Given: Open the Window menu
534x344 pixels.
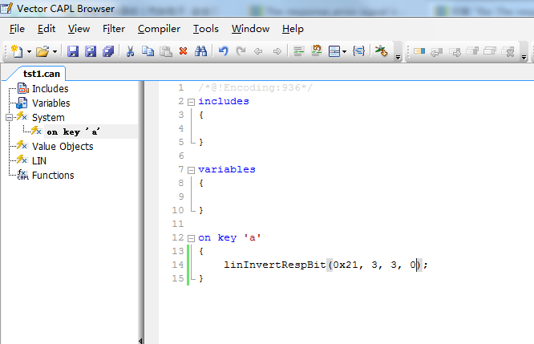Looking at the screenshot, I should (250, 29).
